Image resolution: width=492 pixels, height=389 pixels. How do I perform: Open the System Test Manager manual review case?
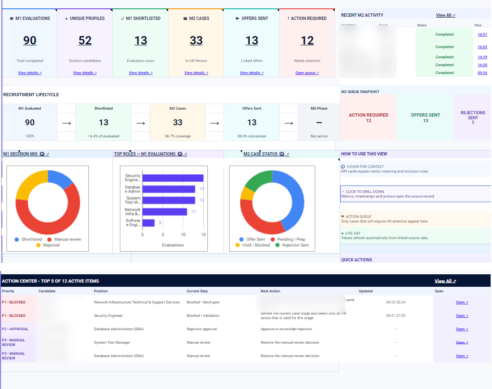coord(462,343)
